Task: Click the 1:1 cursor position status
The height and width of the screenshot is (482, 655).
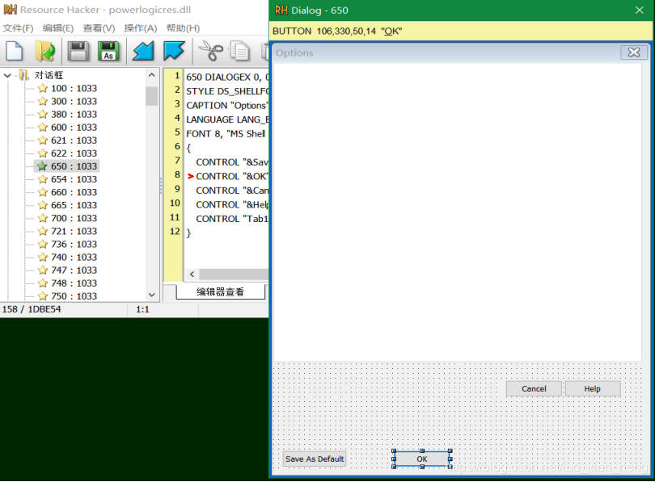Action: tap(142, 309)
